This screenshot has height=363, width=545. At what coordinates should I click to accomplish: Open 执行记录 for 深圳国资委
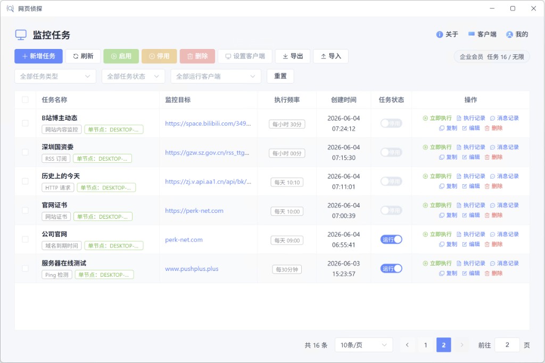tap(470, 147)
